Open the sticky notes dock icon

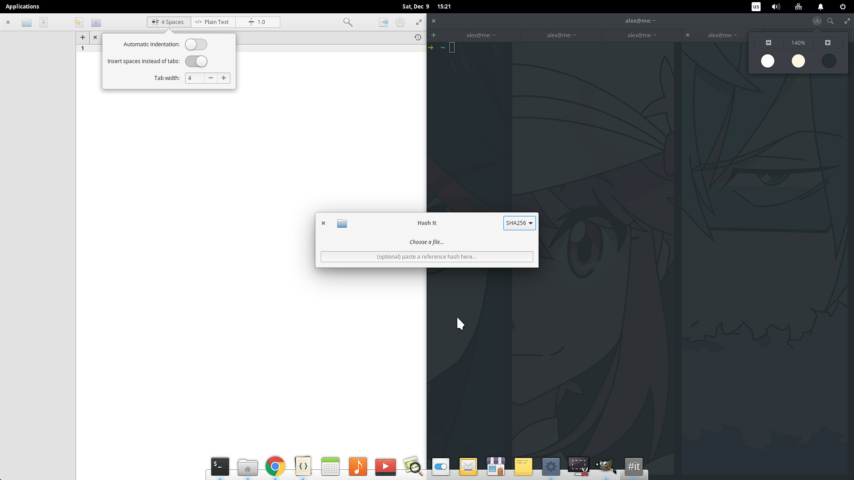(524, 467)
